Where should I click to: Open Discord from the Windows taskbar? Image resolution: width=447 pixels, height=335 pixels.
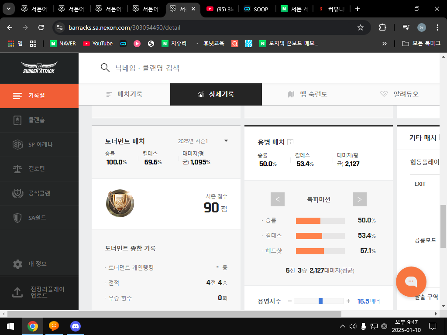point(76,326)
